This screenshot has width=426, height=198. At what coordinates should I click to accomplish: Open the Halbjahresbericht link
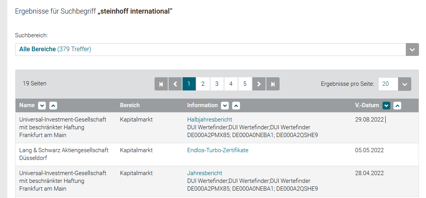click(209, 120)
